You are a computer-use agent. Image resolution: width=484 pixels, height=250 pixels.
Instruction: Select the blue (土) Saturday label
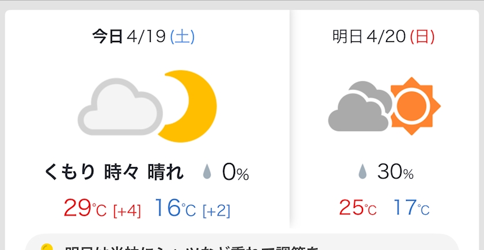click(x=182, y=37)
